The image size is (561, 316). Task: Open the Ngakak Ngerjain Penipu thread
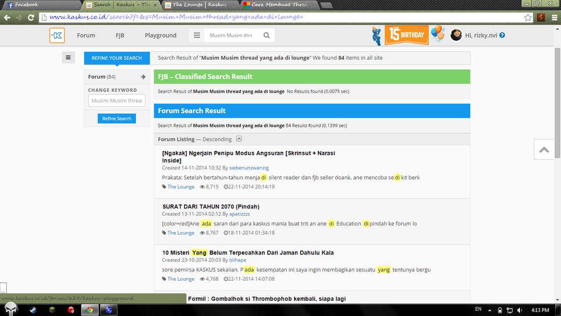[x=249, y=157]
